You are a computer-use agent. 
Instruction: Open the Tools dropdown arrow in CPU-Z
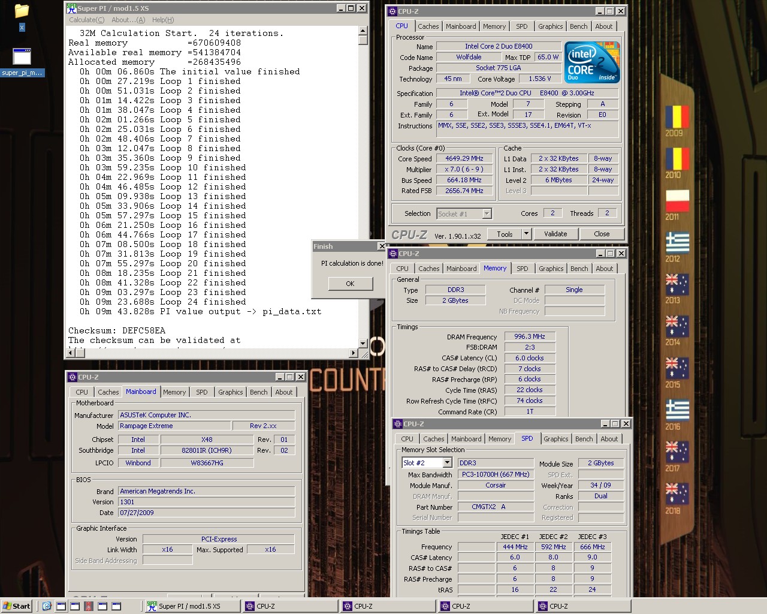(x=526, y=234)
